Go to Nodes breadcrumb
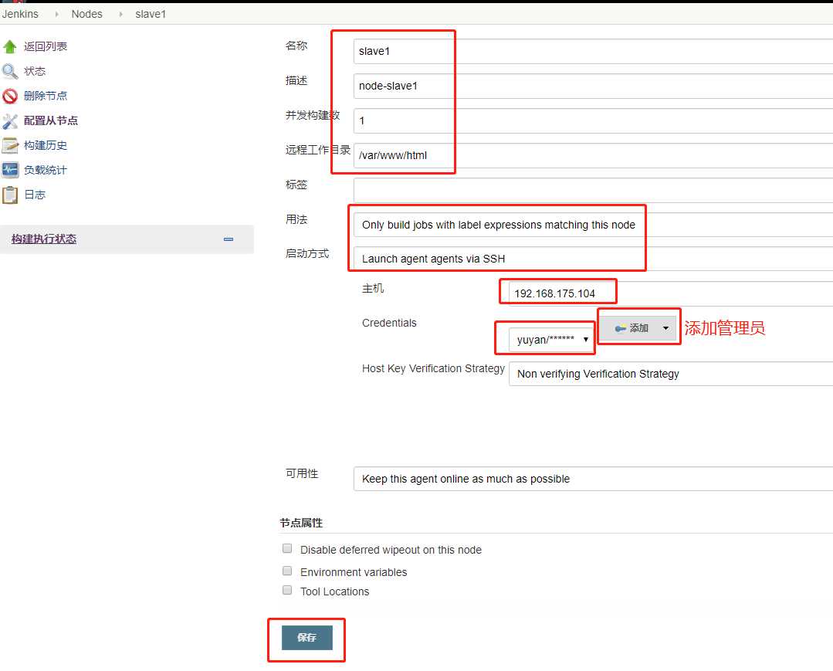 [86, 14]
